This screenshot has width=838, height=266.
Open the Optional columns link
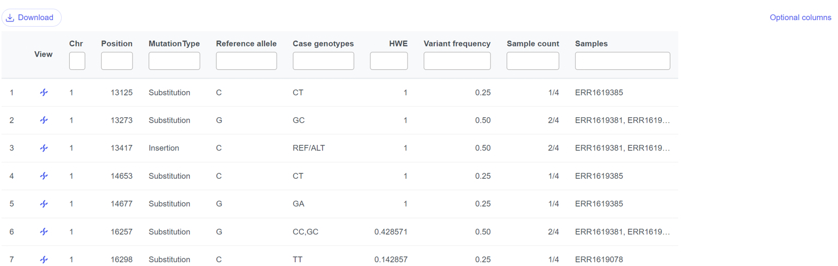tap(800, 17)
